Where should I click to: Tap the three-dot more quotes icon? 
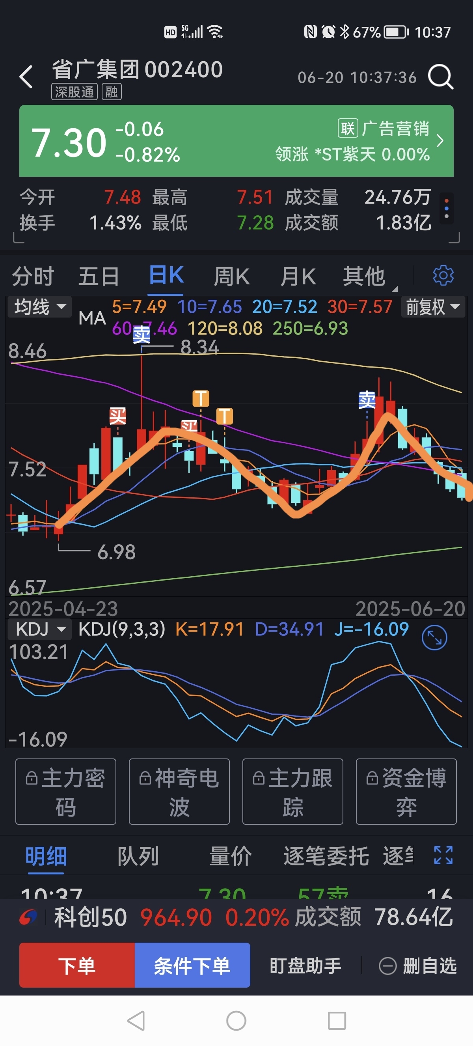[446, 208]
